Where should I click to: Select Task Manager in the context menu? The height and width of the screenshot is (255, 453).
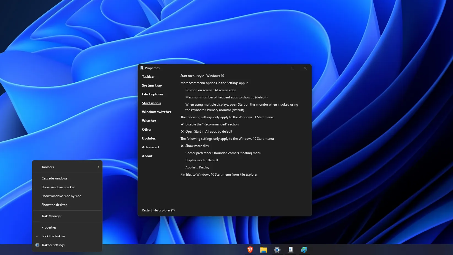(x=52, y=216)
